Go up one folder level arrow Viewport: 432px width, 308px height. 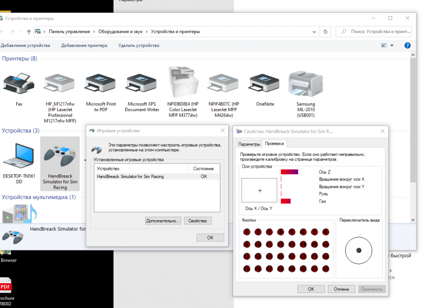point(29,32)
